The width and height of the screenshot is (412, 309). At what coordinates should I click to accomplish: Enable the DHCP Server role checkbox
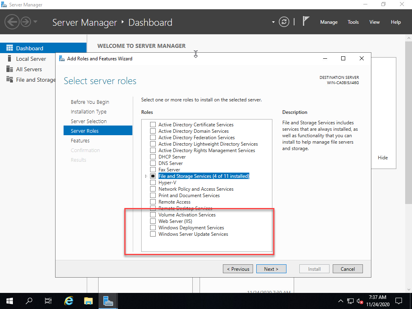pyautogui.click(x=152, y=157)
